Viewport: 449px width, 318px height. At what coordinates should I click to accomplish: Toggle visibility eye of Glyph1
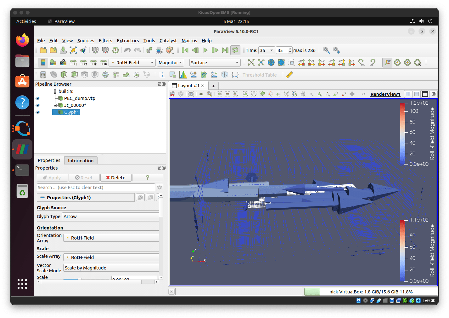pyautogui.click(x=38, y=112)
